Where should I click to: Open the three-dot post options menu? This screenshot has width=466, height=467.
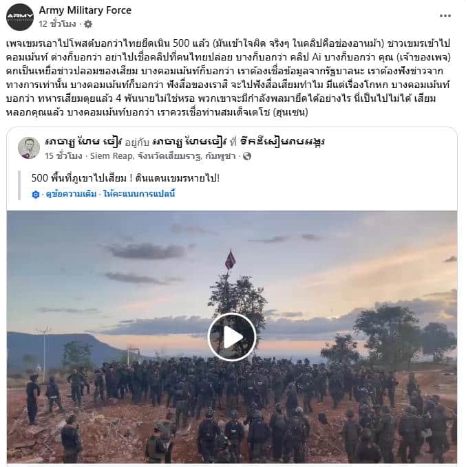click(x=445, y=16)
